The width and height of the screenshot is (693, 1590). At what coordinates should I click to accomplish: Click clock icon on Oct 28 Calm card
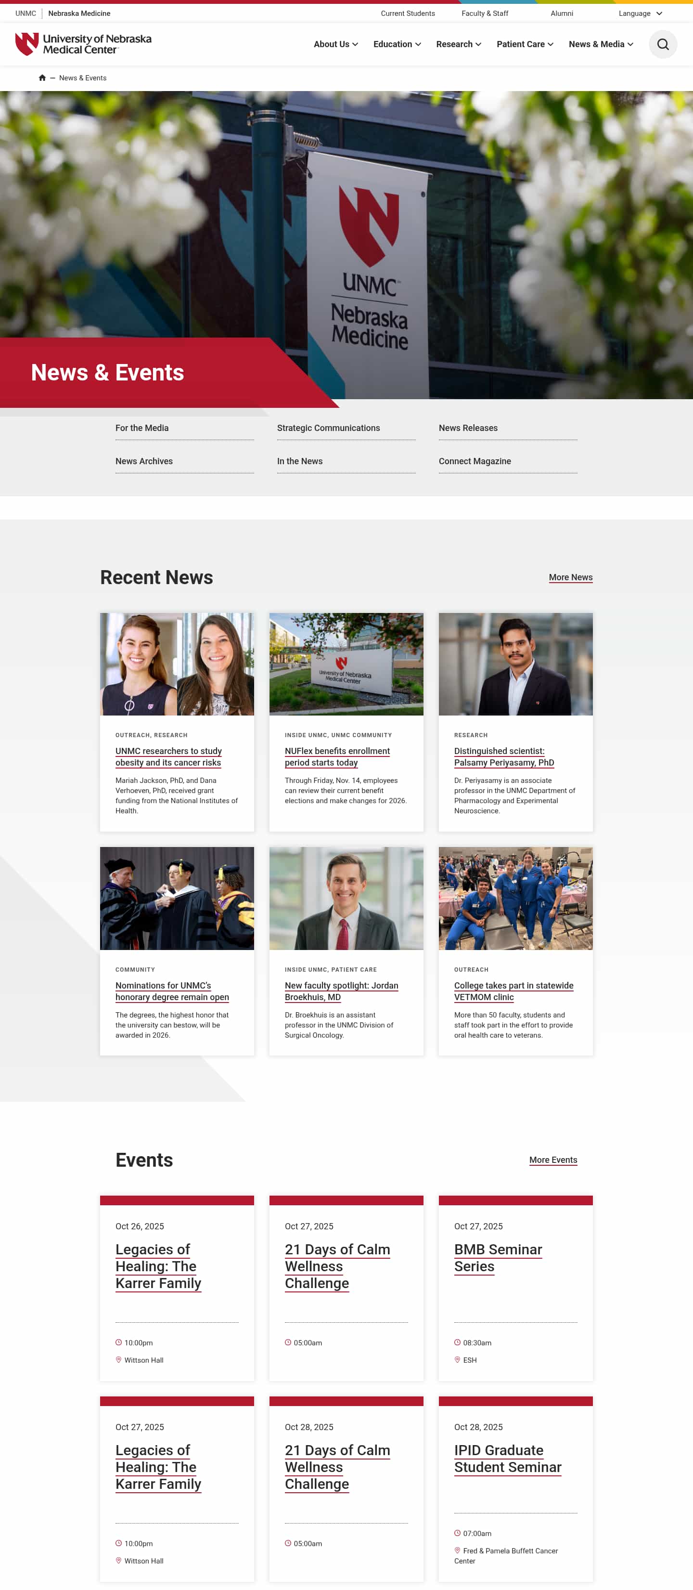288,1543
